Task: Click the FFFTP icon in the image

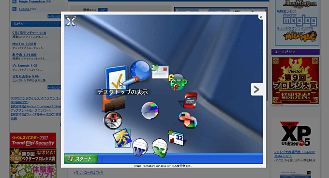Action: point(178,82)
